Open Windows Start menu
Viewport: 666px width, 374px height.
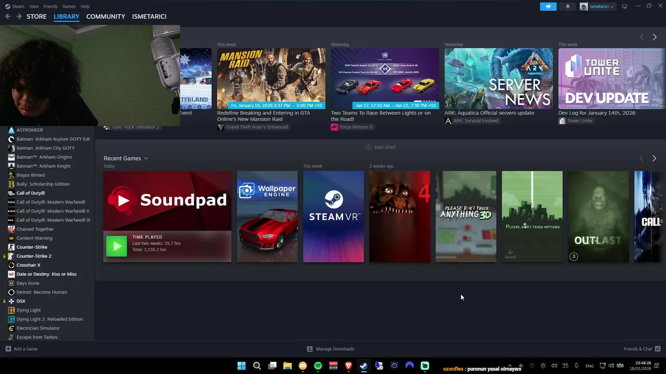241,366
